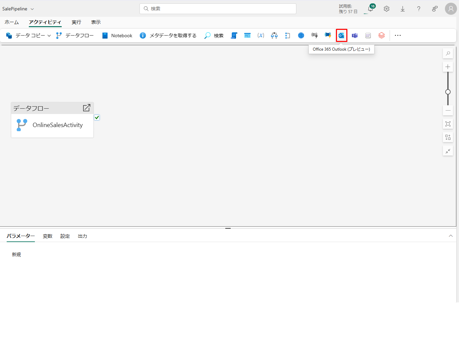The width and height of the screenshot is (459, 346).
Task: Auto-align the canvas activities
Action: 448,137
